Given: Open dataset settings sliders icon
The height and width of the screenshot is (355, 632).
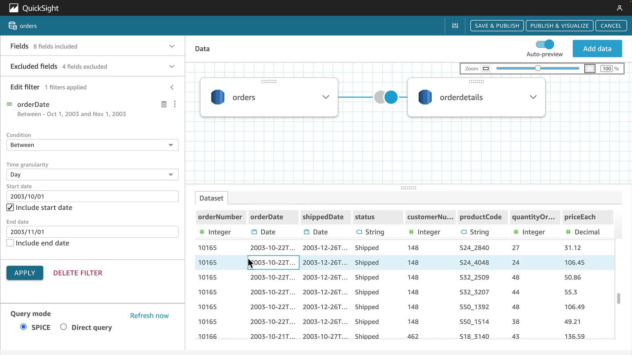Looking at the screenshot, I should pyautogui.click(x=455, y=26).
